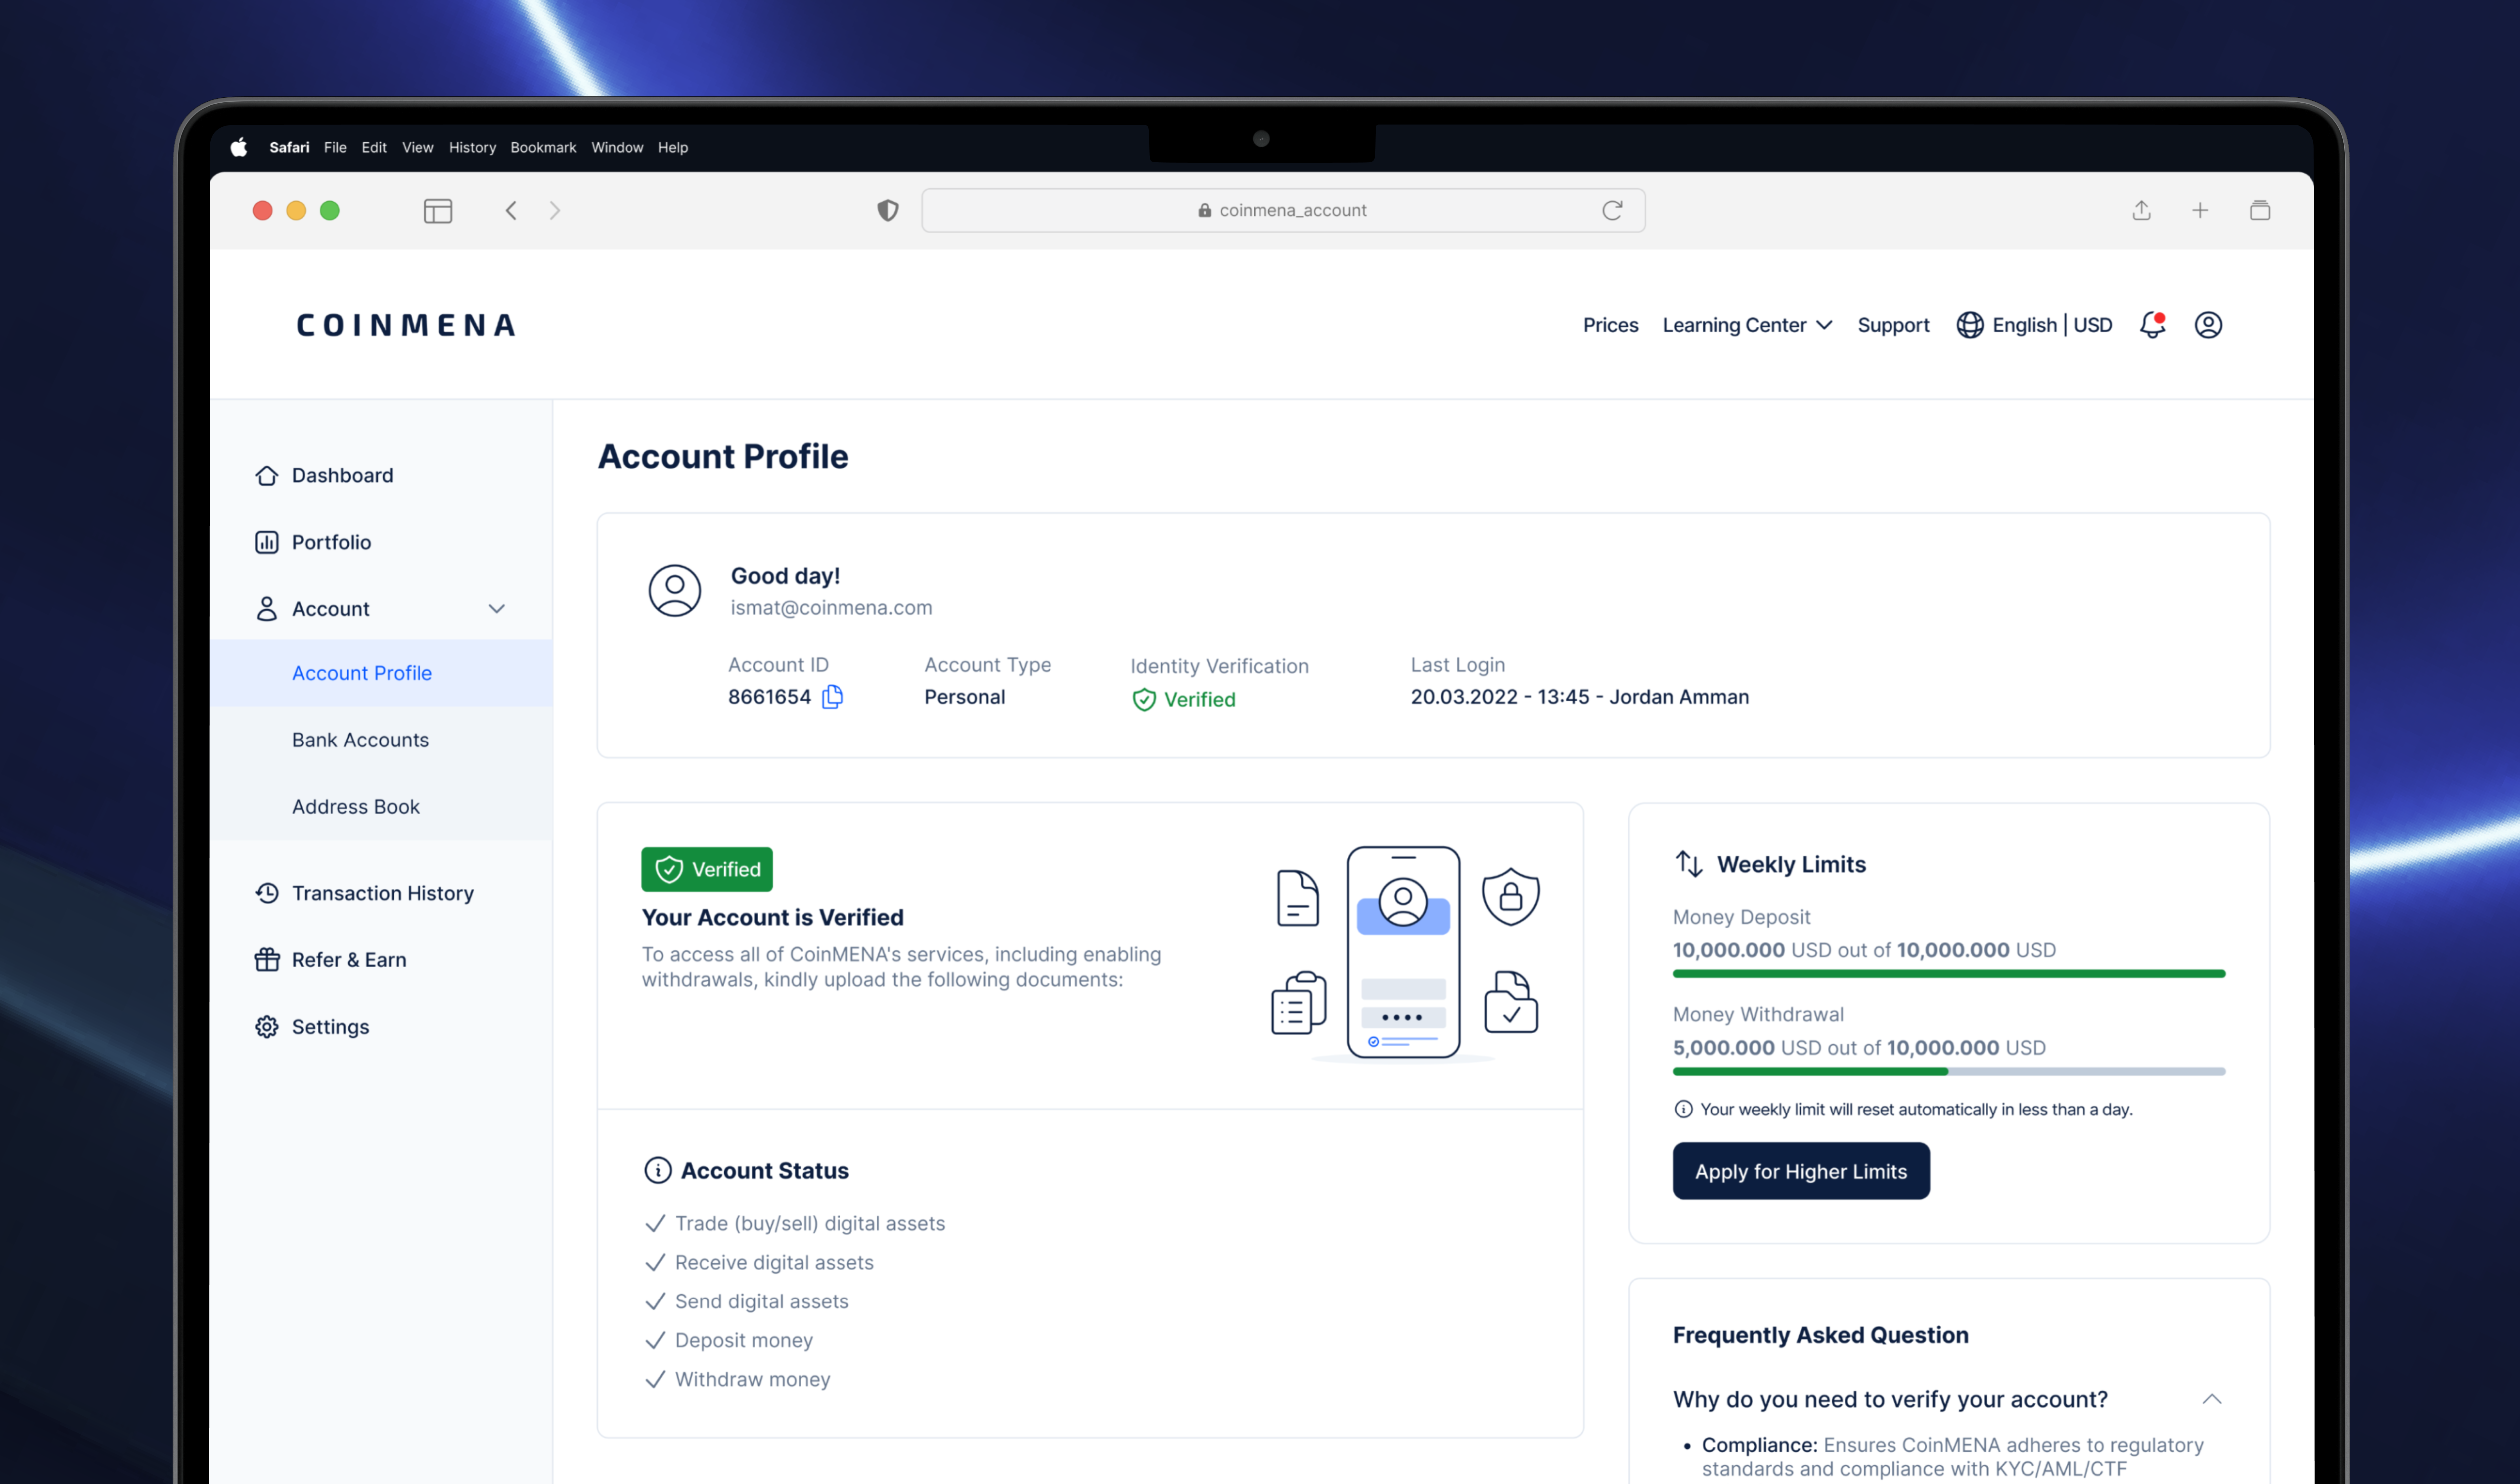The image size is (2520, 1484).
Task: Go forward with the browser forward arrow
Action: 555,211
